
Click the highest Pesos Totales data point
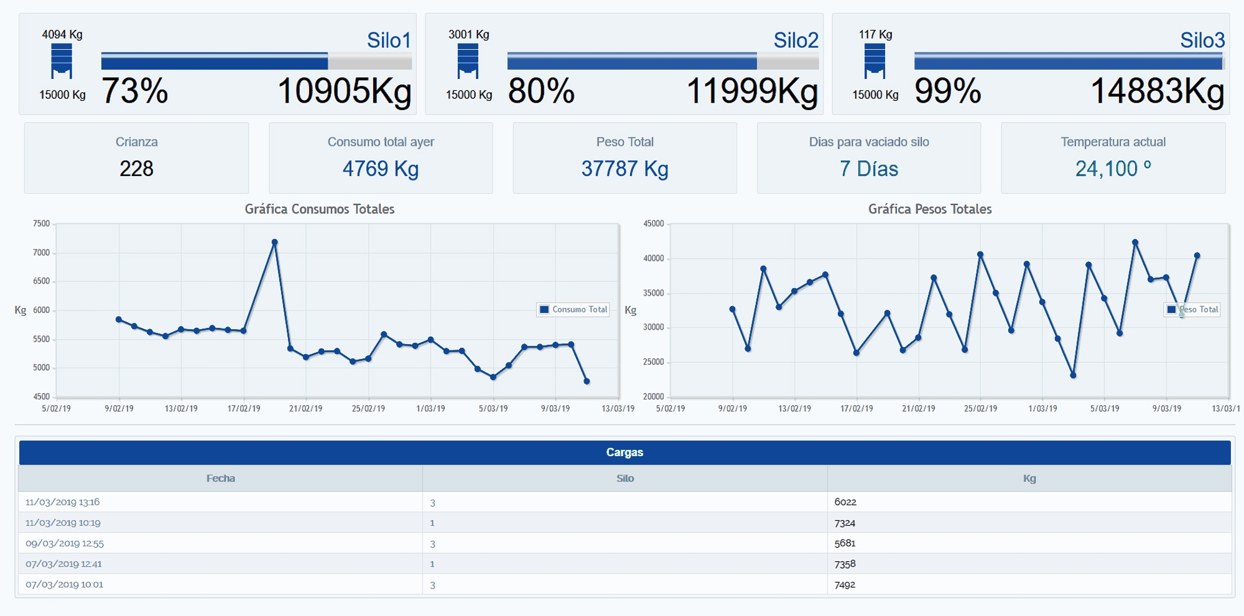[1135, 243]
